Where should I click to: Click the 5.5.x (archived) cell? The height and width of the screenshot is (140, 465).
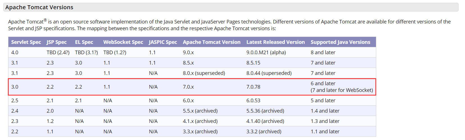click(200, 111)
